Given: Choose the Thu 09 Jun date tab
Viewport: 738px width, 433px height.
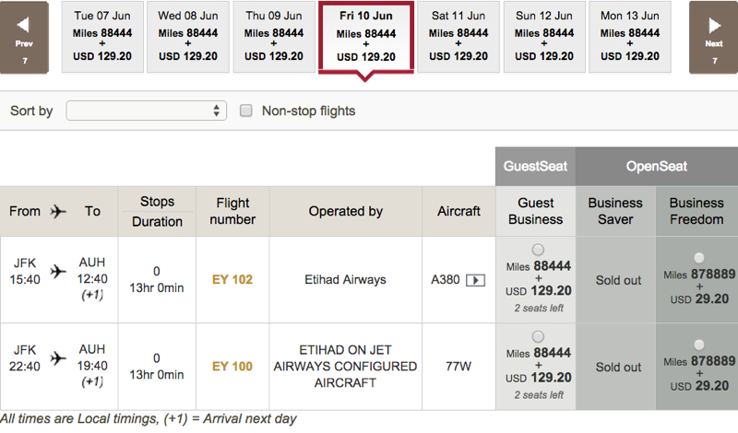Looking at the screenshot, I should tap(274, 37).
